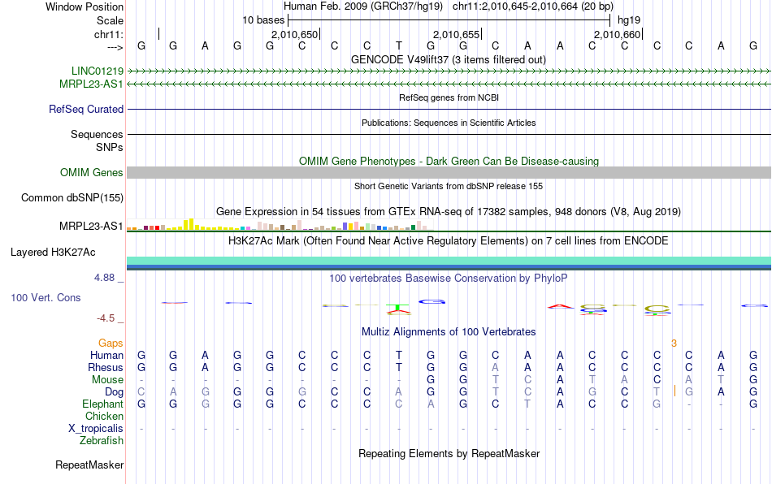The height and width of the screenshot is (484, 772).
Task: Click the green T PhyloP logo letter
Action: point(398,307)
